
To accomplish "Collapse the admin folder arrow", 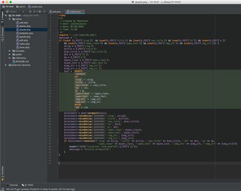I will [x=10, y=19].
